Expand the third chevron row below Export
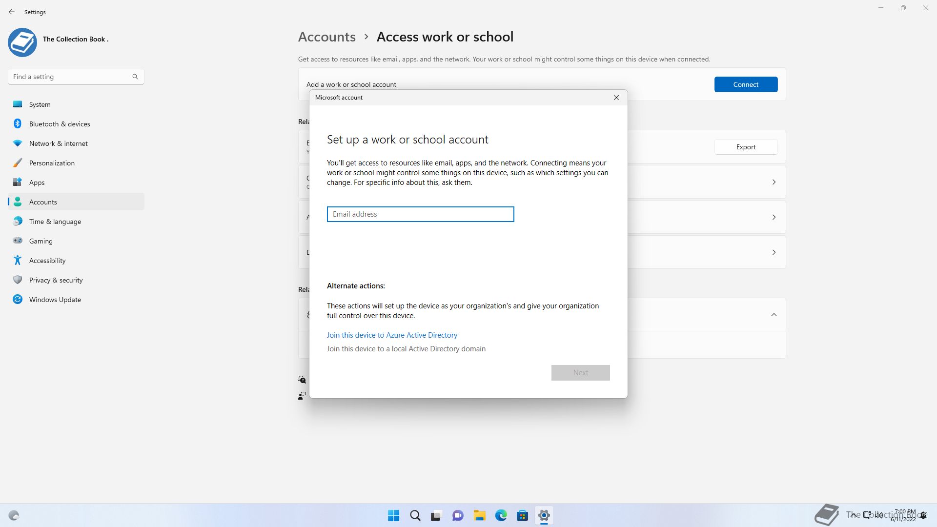Viewport: 937px width, 527px height. pyautogui.click(x=774, y=252)
